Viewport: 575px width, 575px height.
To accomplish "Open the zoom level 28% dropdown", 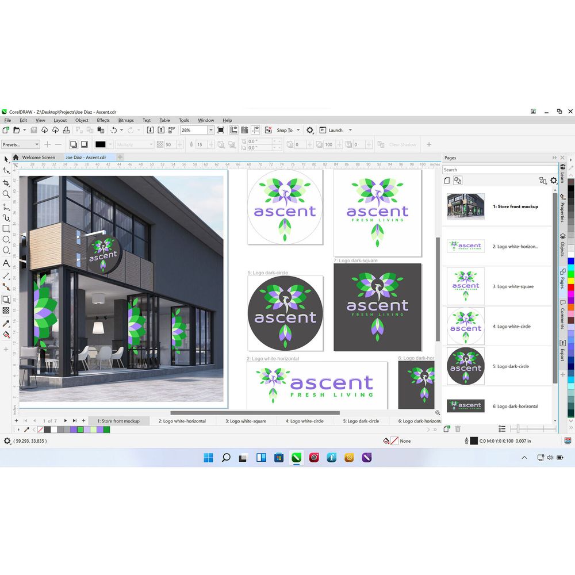I will coord(211,130).
